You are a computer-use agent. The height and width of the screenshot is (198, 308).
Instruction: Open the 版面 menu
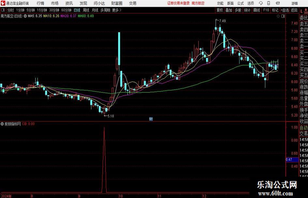230,3
